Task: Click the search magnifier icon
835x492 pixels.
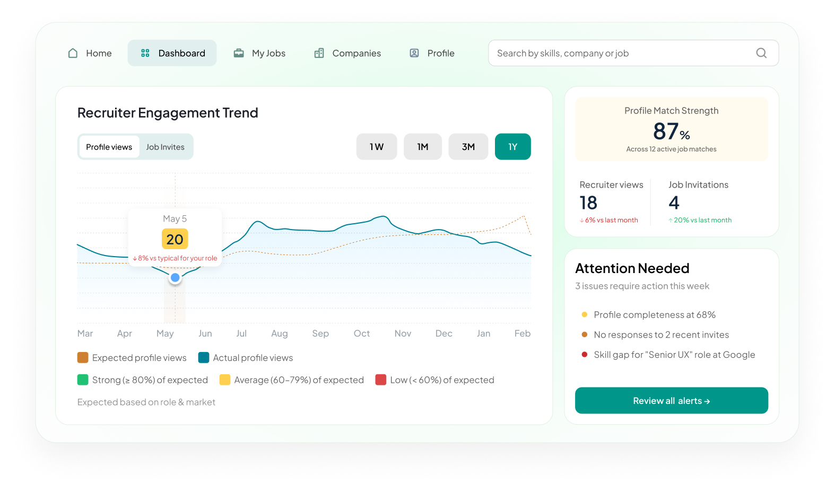Action: coord(761,53)
